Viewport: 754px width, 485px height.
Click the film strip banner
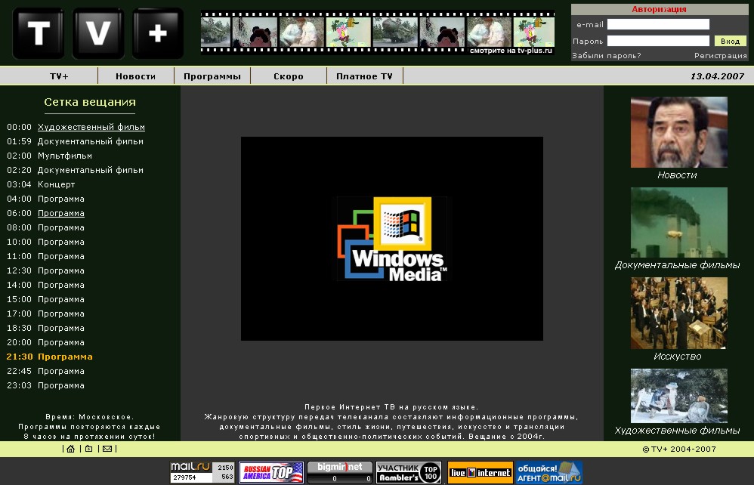click(x=378, y=33)
